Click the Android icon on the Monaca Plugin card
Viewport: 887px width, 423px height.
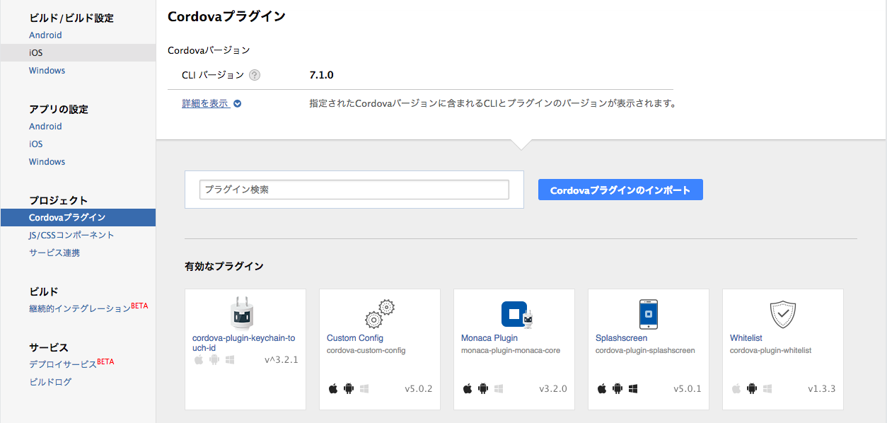click(483, 388)
